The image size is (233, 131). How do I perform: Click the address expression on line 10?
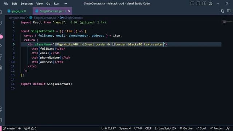click(46, 62)
